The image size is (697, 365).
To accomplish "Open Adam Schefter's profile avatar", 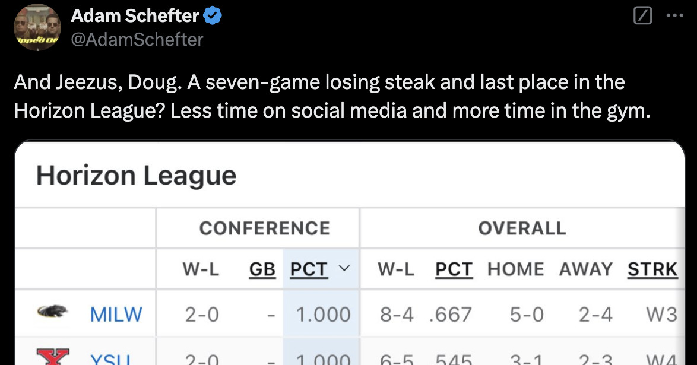I will pyautogui.click(x=37, y=27).
